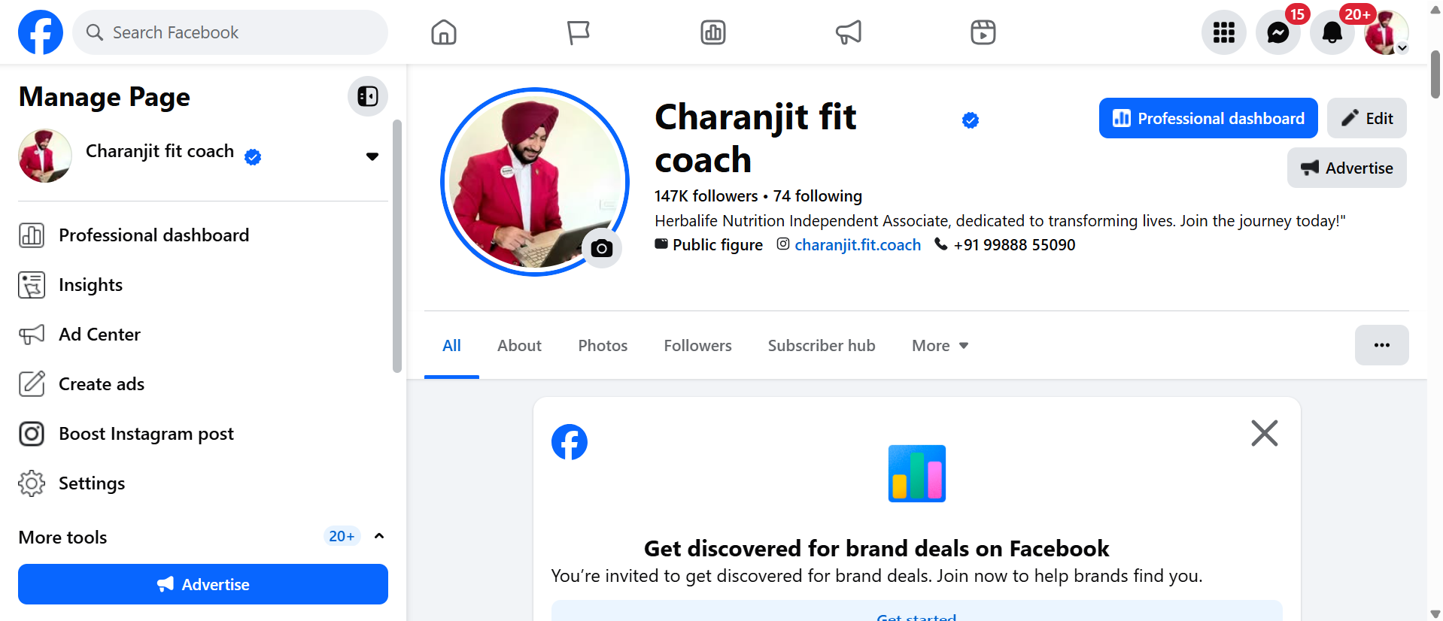Open the Video reels icon in top bar
Viewport: 1443px width, 621px height.
pos(983,32)
